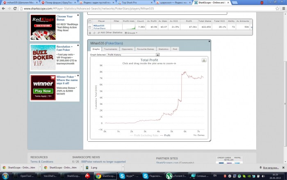Close the downloads bar
Image resolution: width=287 pixels, height=180 pixels.
283,168
